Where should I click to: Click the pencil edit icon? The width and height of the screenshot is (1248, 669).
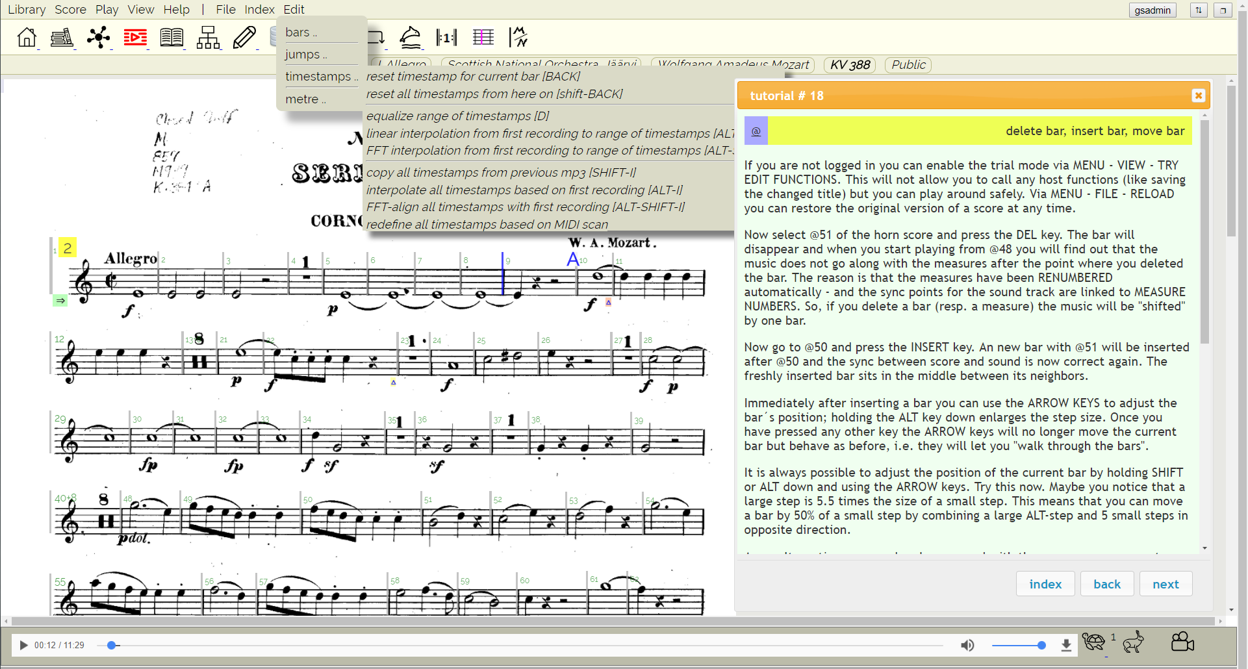coord(244,38)
